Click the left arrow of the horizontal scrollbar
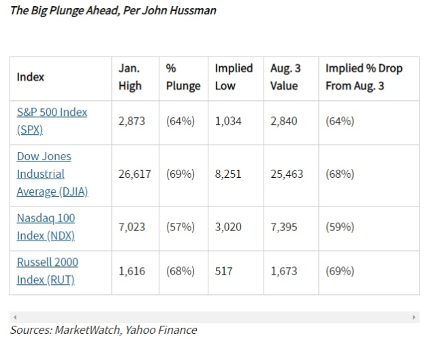This screenshot has height=338, width=425. [x=15, y=317]
